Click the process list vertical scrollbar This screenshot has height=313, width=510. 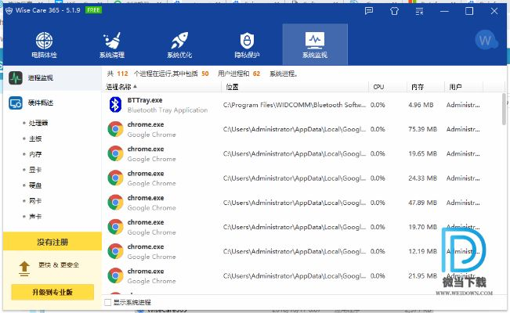[x=504, y=109]
